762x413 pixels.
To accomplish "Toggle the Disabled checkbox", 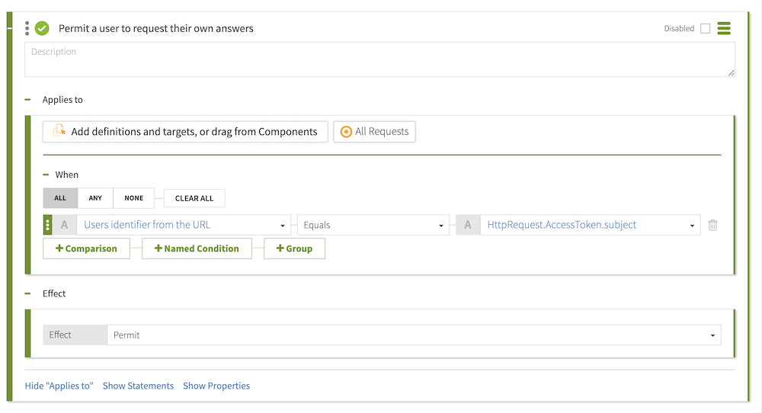I will click(705, 28).
